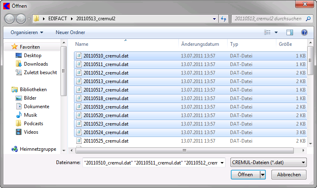This screenshot has height=188, width=317.
Task: Click the Dateiname input field
Action: pos(151,162)
